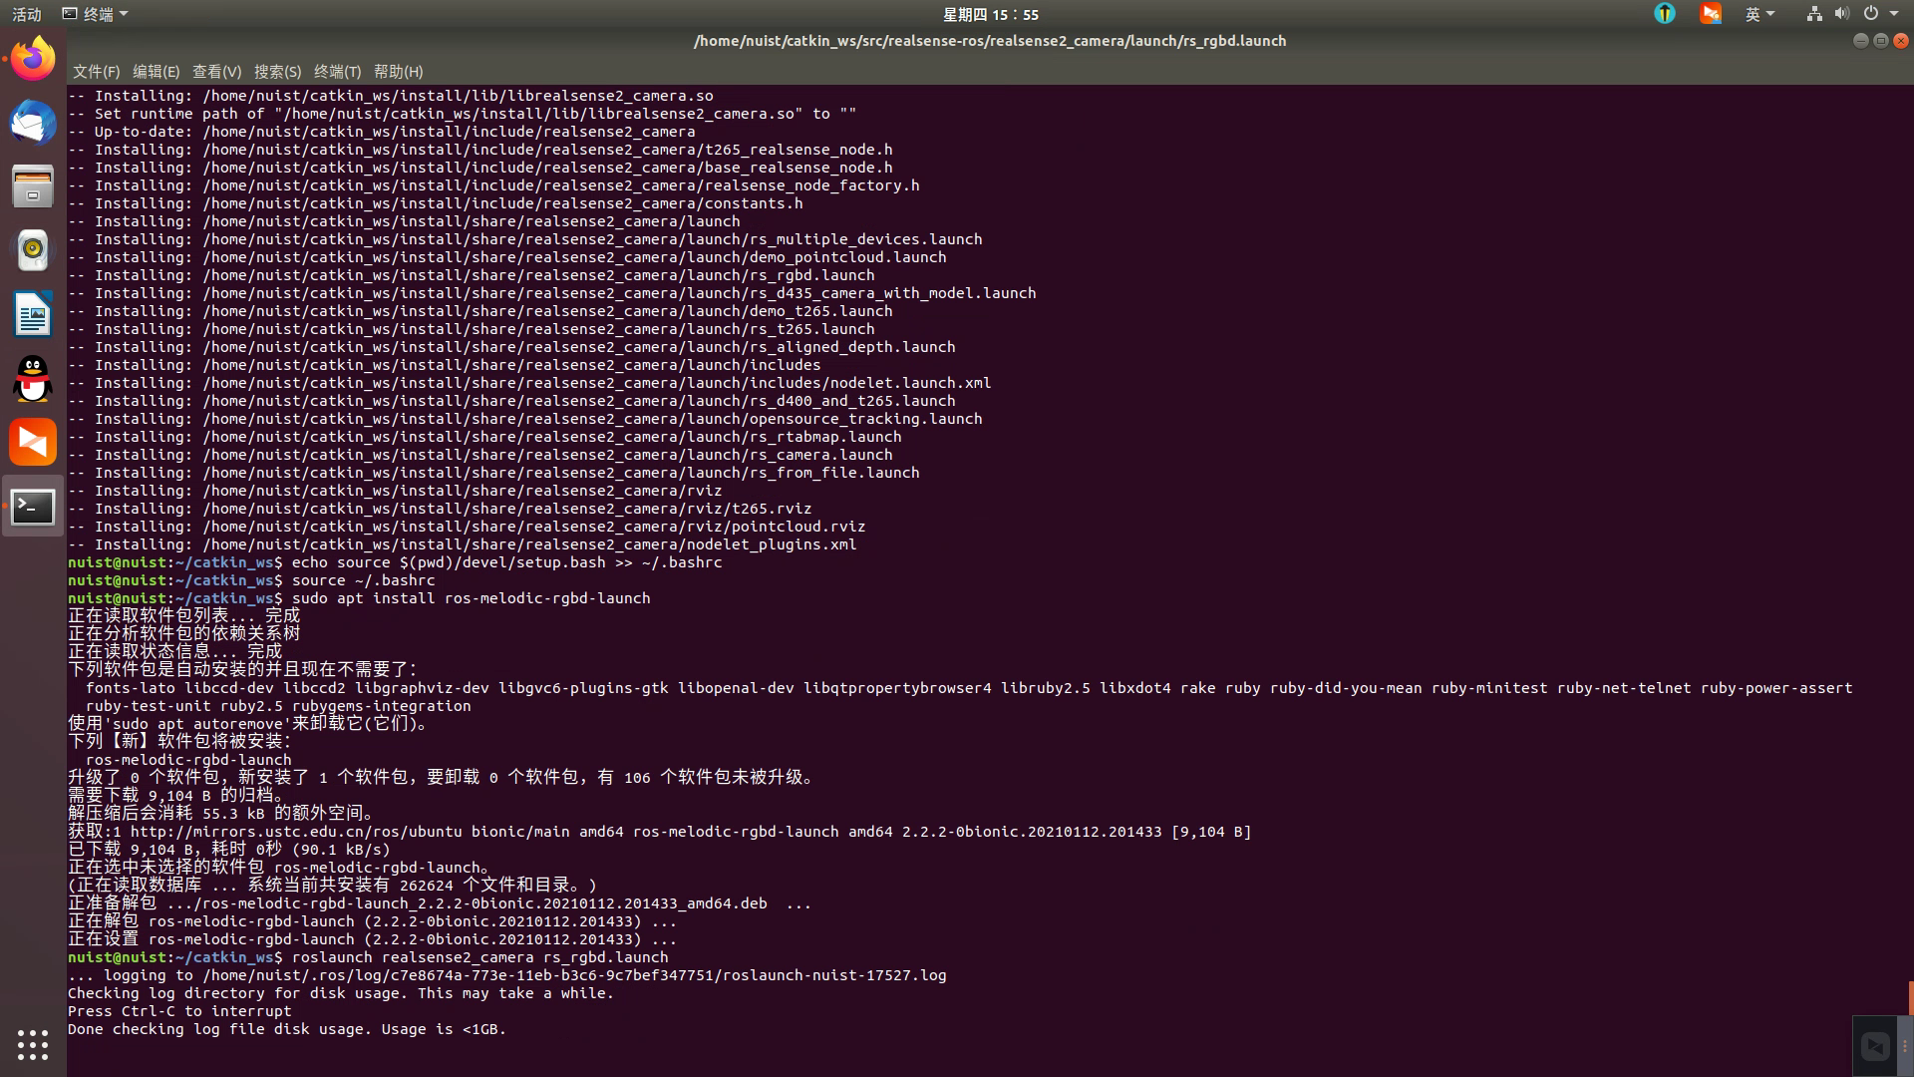
Task: Open the Terminal application icon
Action: [x=32, y=507]
